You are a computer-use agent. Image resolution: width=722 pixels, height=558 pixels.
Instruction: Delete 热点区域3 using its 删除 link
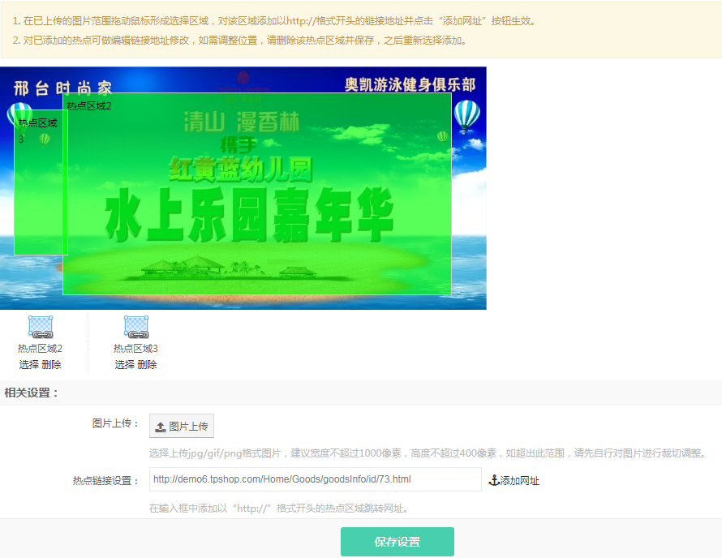pyautogui.click(x=147, y=365)
